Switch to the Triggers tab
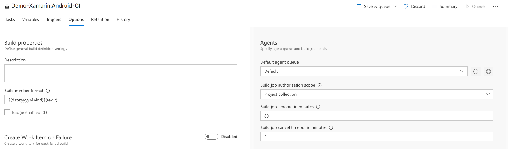The height and width of the screenshot is (149, 508). point(54,19)
